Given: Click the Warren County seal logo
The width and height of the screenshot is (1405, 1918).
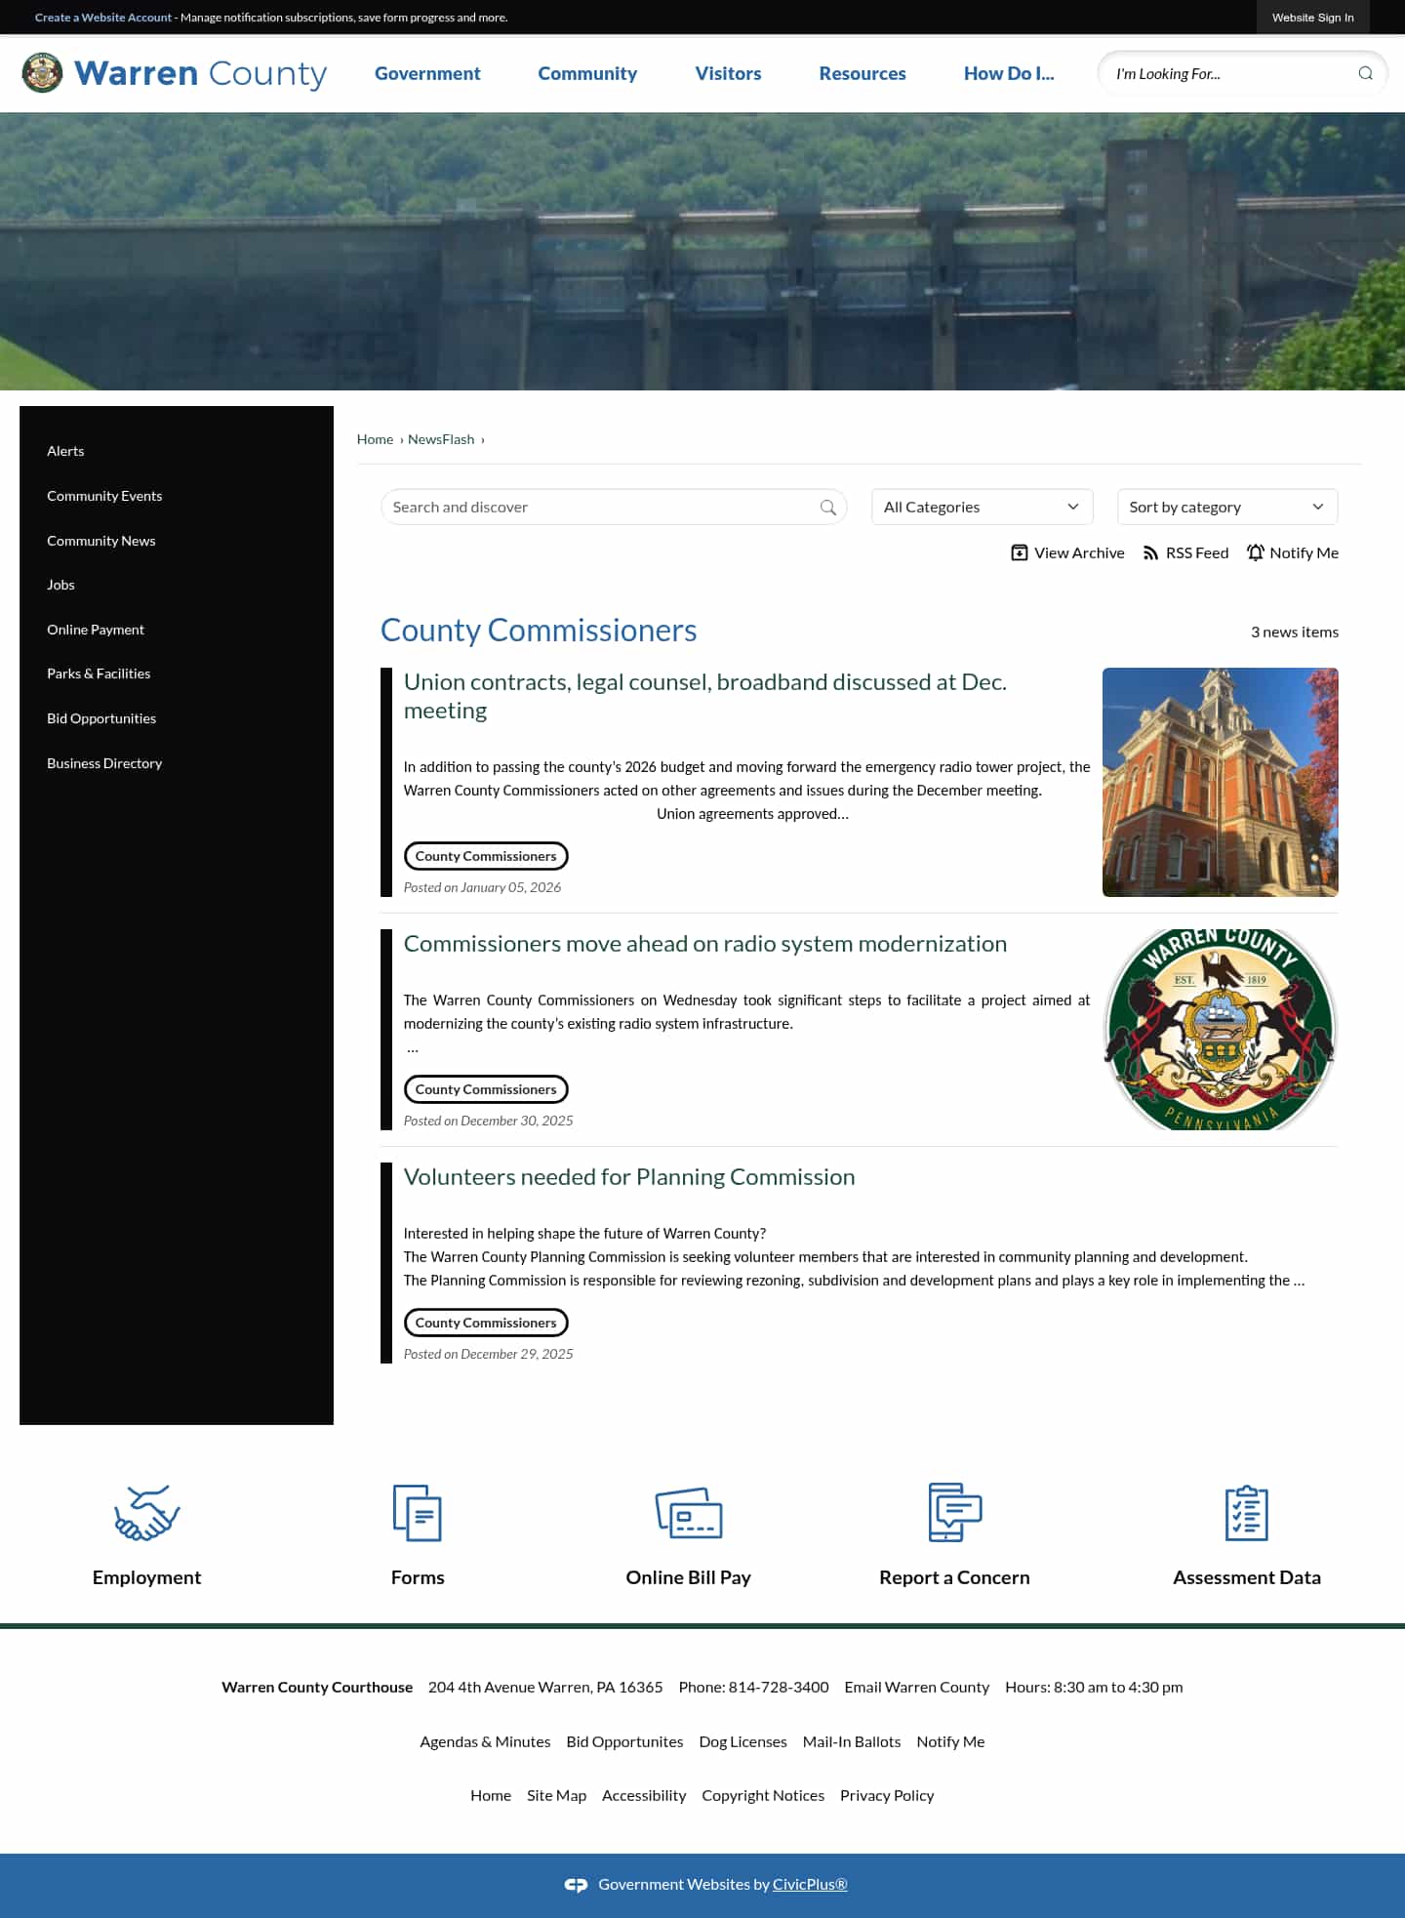Looking at the screenshot, I should (42, 73).
